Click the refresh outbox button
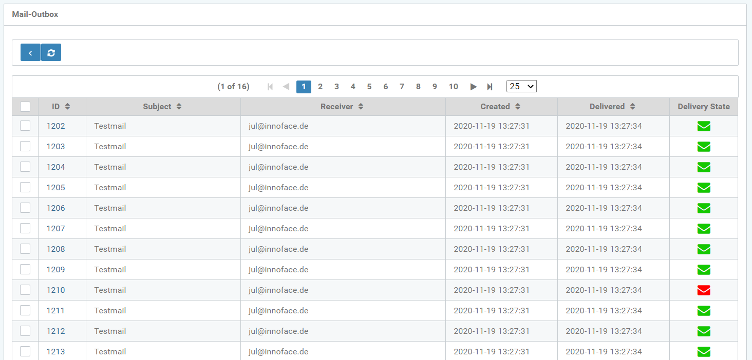The width and height of the screenshot is (752, 360). click(51, 53)
